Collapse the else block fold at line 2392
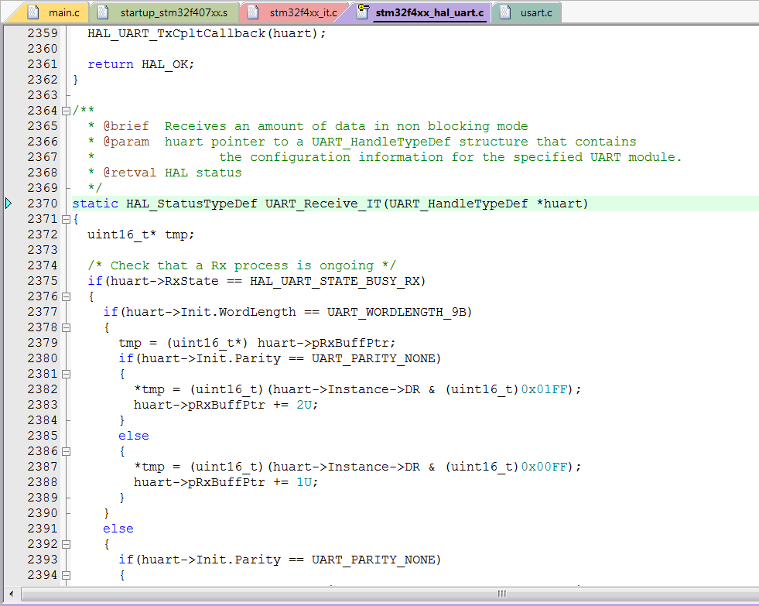The width and height of the screenshot is (759, 606). (x=67, y=545)
